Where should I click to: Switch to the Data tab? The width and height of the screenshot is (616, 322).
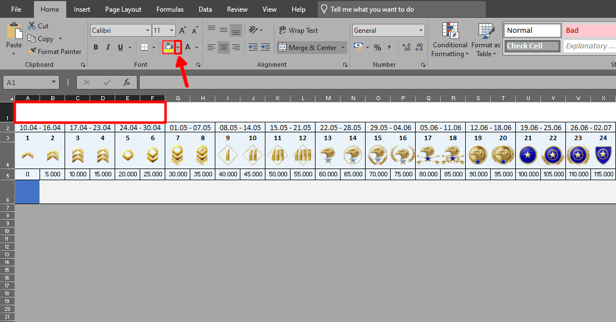(205, 9)
